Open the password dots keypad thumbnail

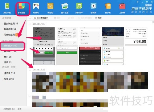pos(44,56)
